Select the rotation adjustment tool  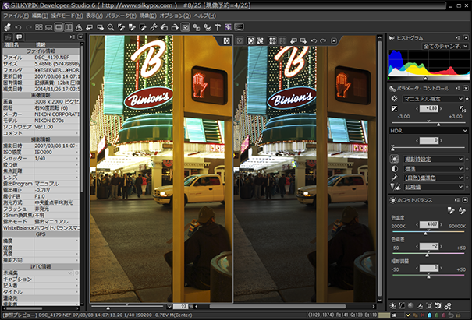154,28
